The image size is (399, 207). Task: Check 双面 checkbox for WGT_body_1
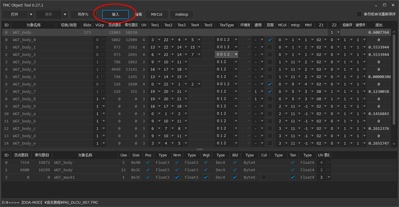click(x=270, y=47)
